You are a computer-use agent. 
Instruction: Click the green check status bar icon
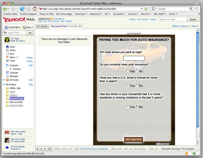(x=194, y=153)
